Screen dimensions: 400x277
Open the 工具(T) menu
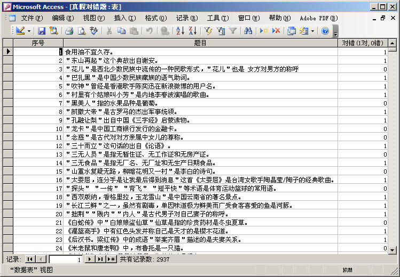coord(217,18)
